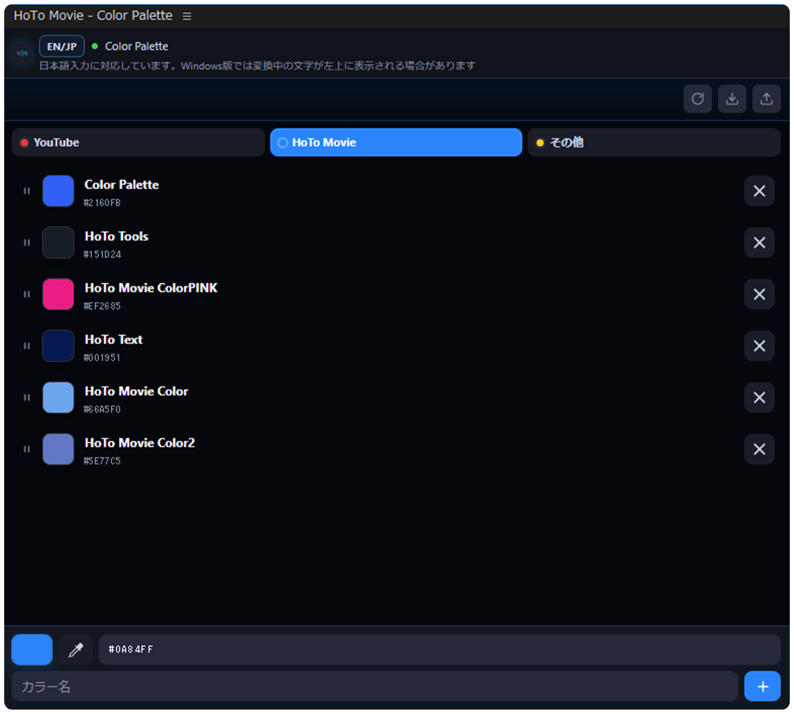Image resolution: width=794 pixels, height=714 pixels.
Task: Click the refresh palette icon
Action: [697, 99]
